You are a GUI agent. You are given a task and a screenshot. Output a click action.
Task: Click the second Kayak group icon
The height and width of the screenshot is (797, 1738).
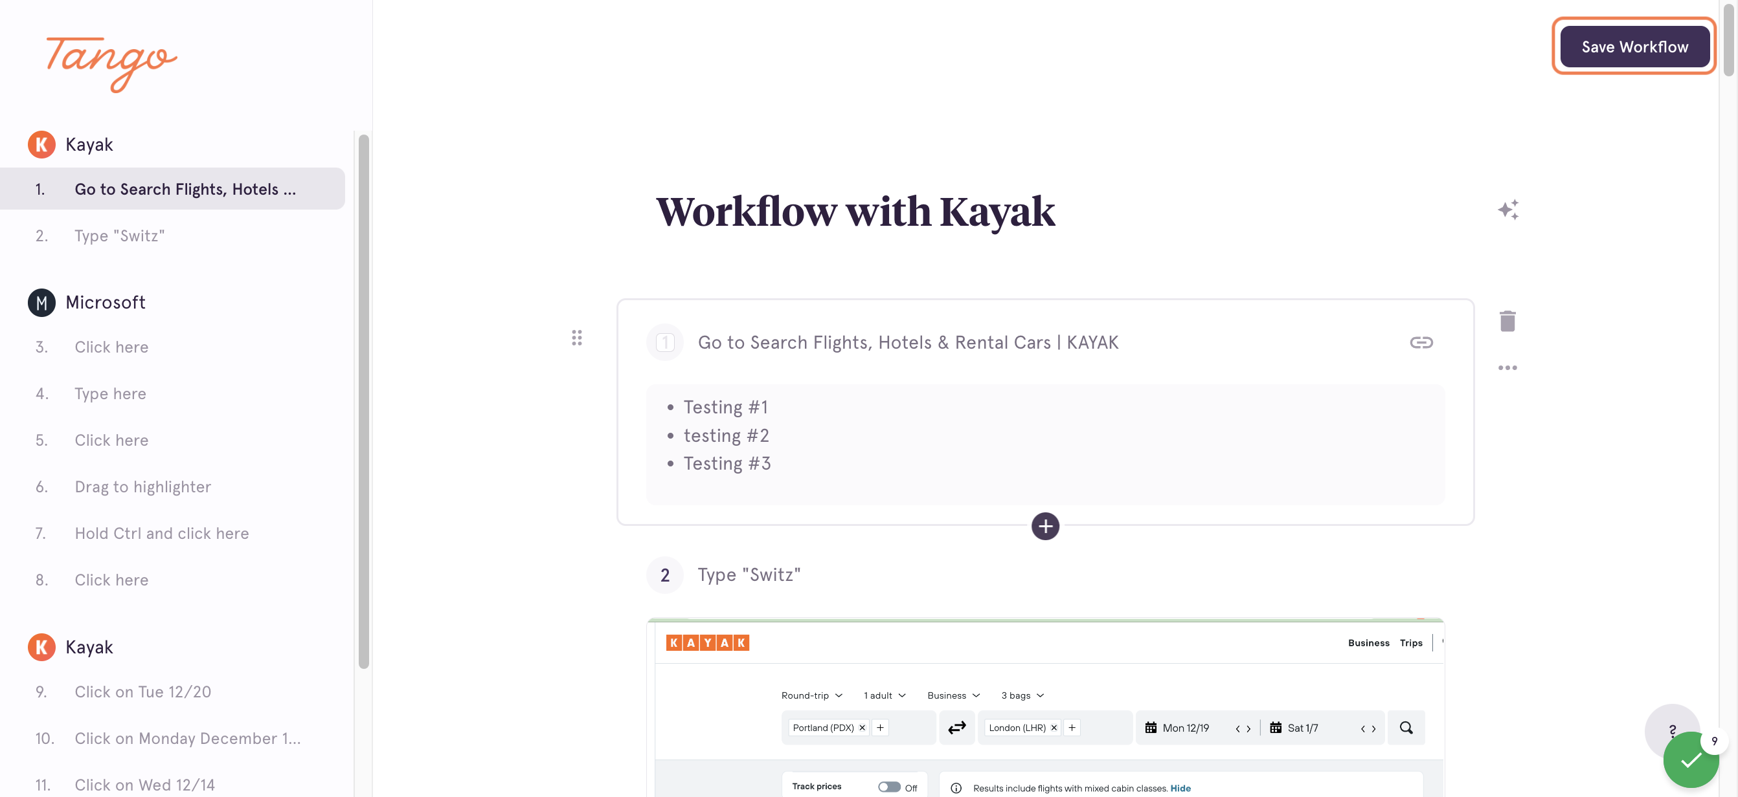(41, 647)
